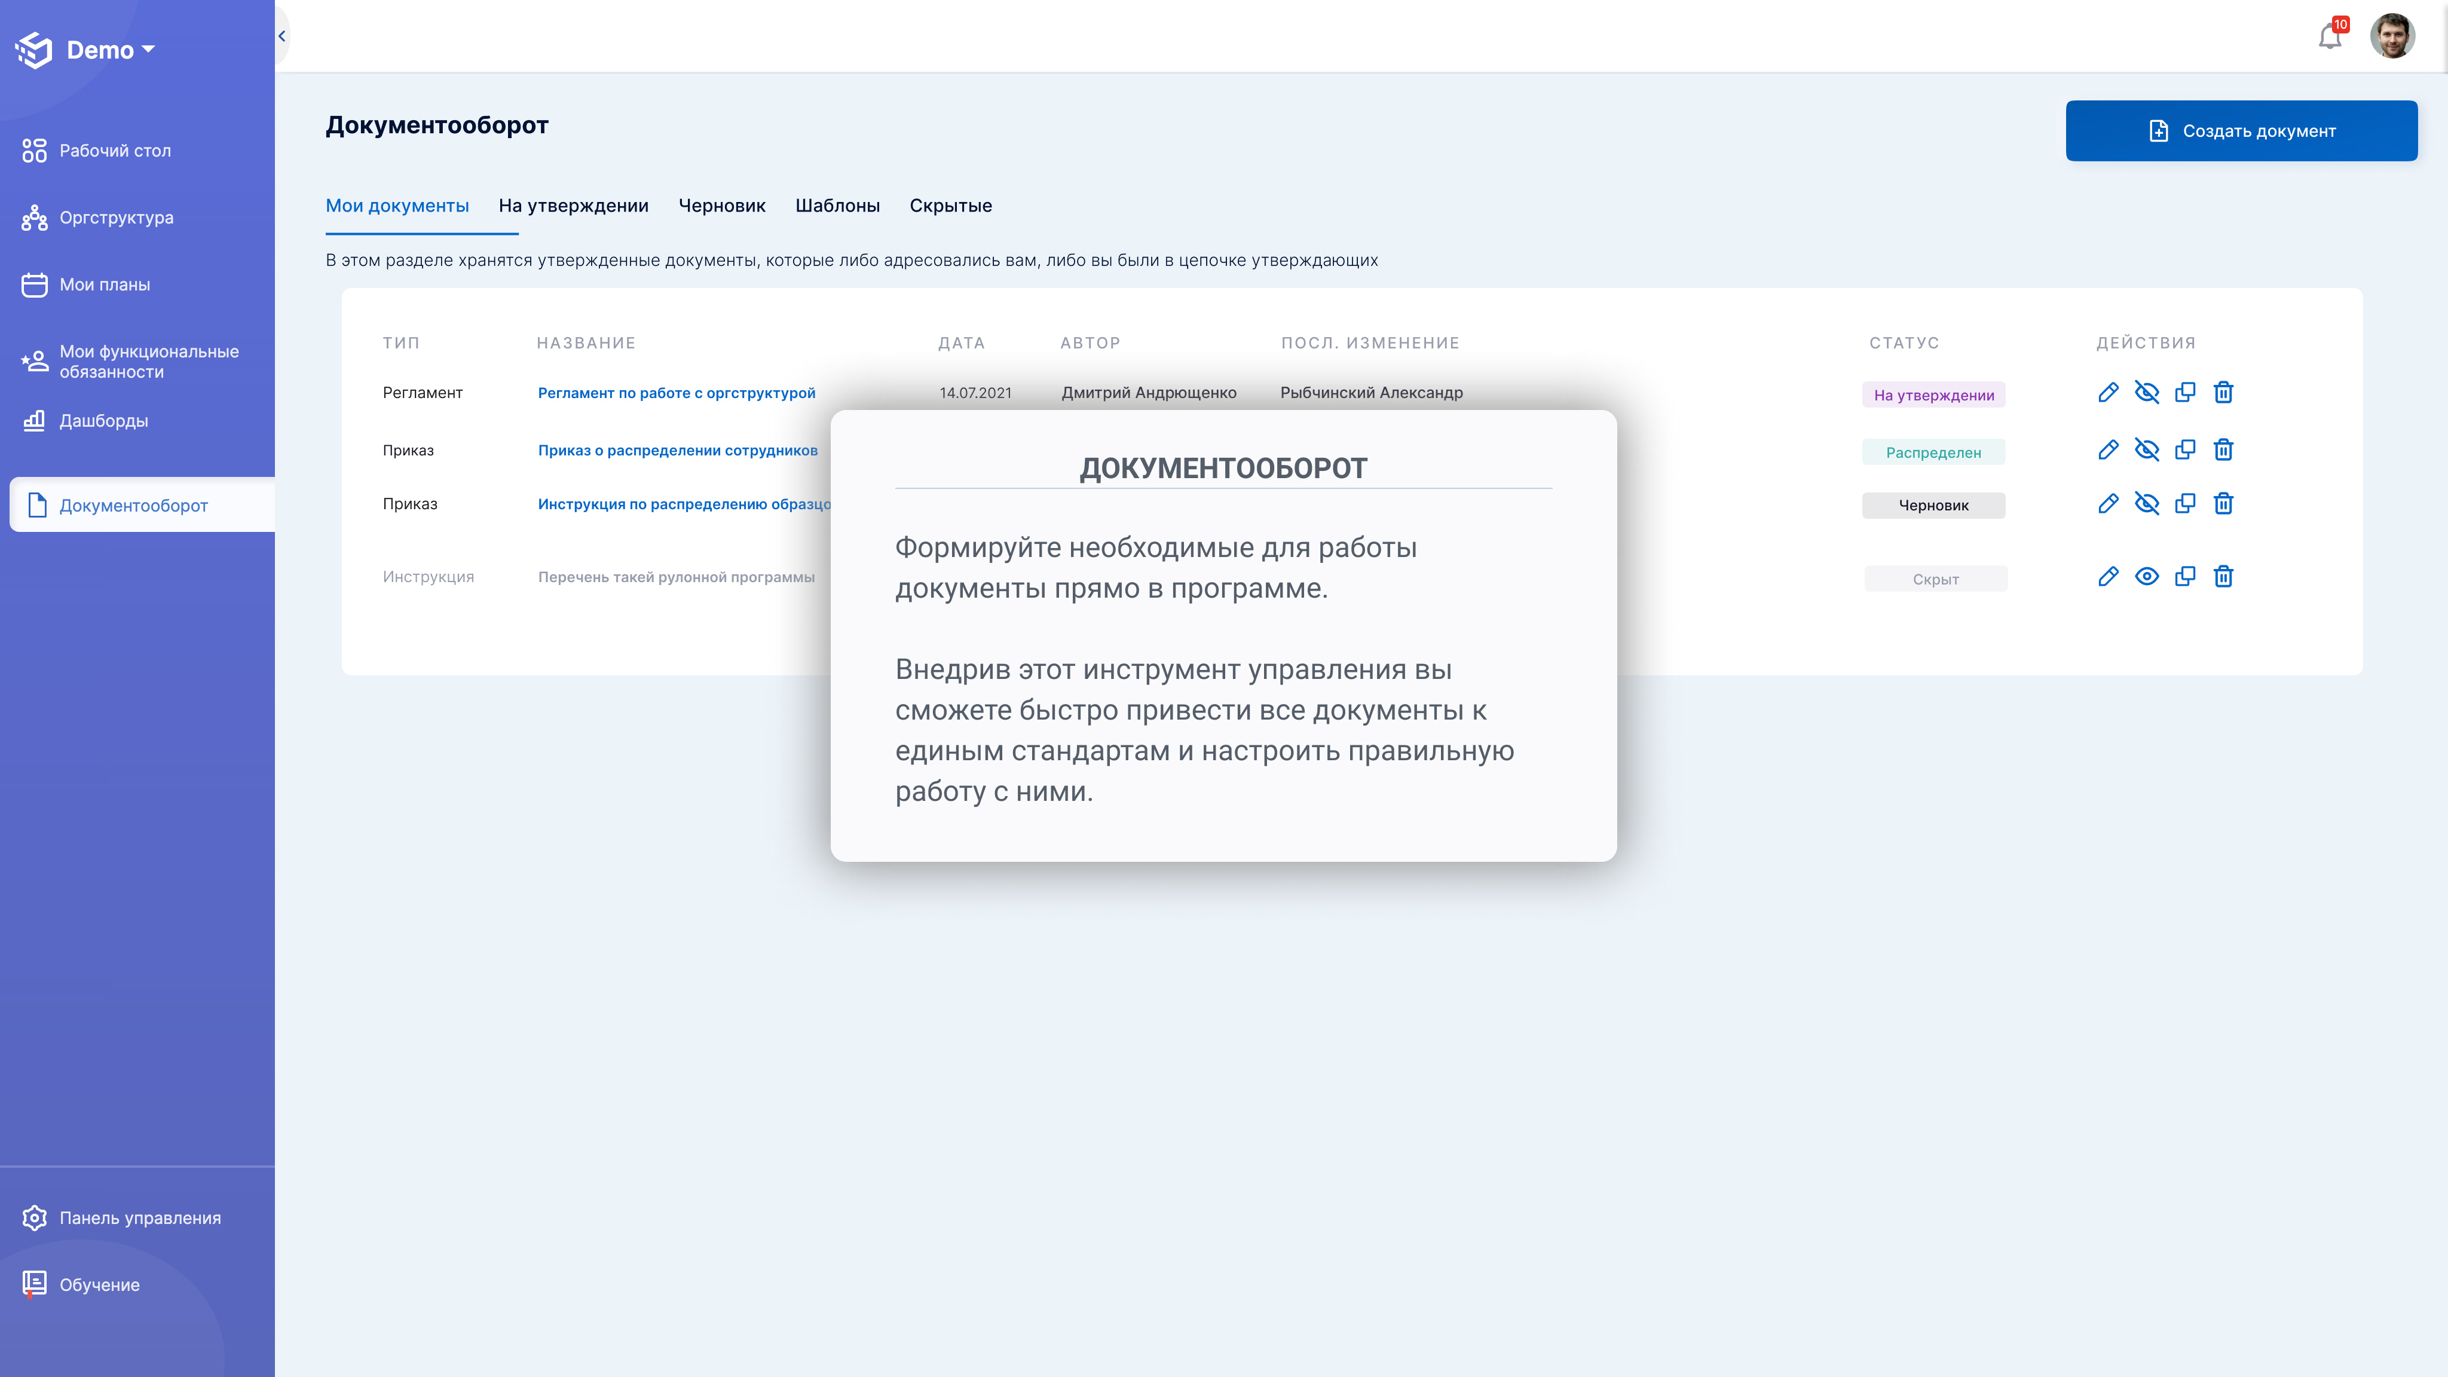Click the Распределен status badge

click(x=1933, y=452)
